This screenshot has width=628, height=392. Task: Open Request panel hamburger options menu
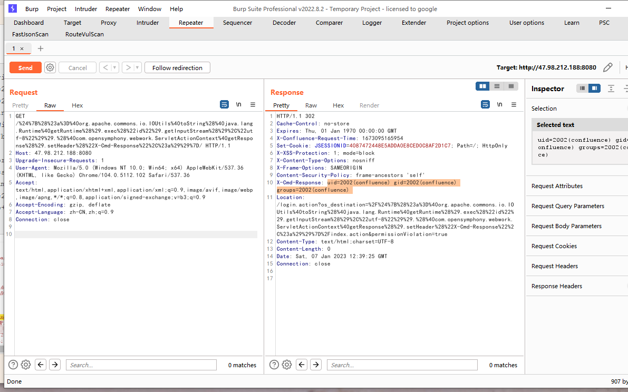(x=253, y=104)
